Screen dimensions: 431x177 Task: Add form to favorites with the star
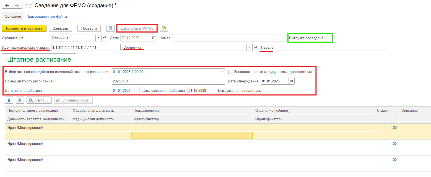coord(28,6)
